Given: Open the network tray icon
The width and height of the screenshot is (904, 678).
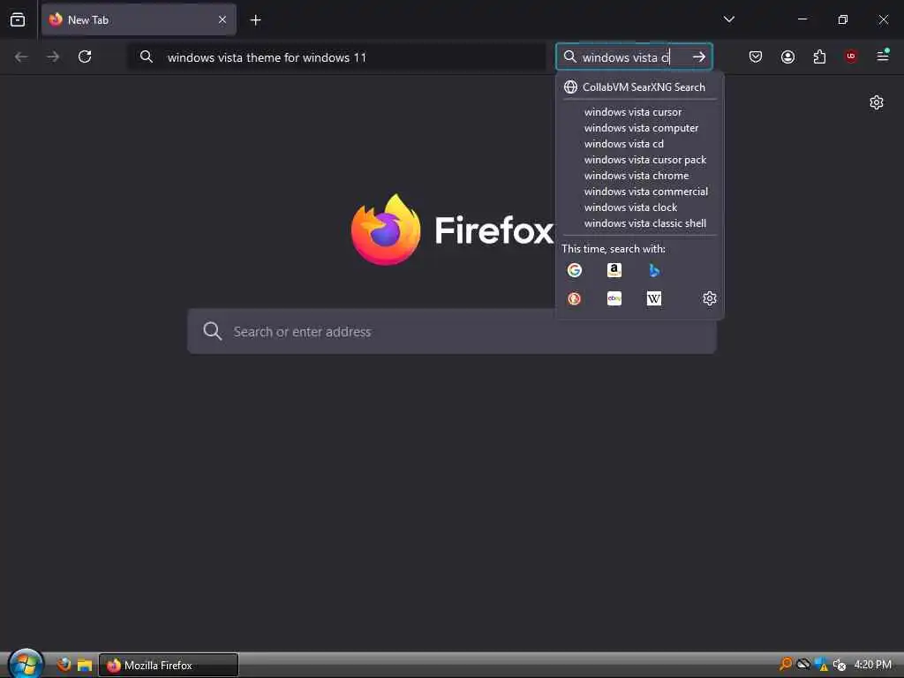Looking at the screenshot, I should (x=803, y=664).
